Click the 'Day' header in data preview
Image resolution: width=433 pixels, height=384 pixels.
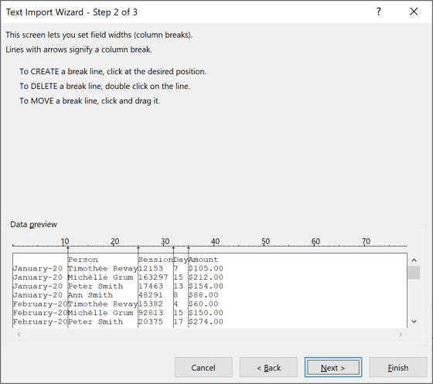181,260
